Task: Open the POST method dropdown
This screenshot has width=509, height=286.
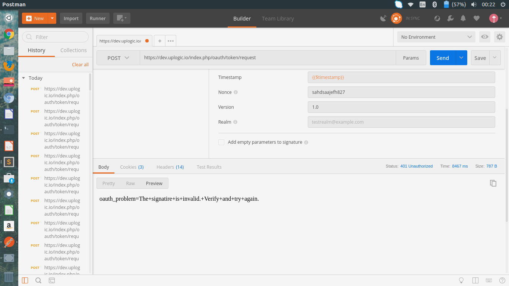Action: click(118, 58)
